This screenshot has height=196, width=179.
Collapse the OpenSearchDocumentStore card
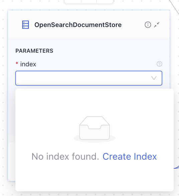coord(157,25)
